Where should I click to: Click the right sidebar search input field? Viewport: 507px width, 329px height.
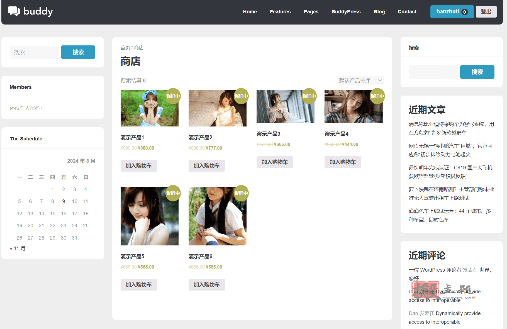pos(434,72)
